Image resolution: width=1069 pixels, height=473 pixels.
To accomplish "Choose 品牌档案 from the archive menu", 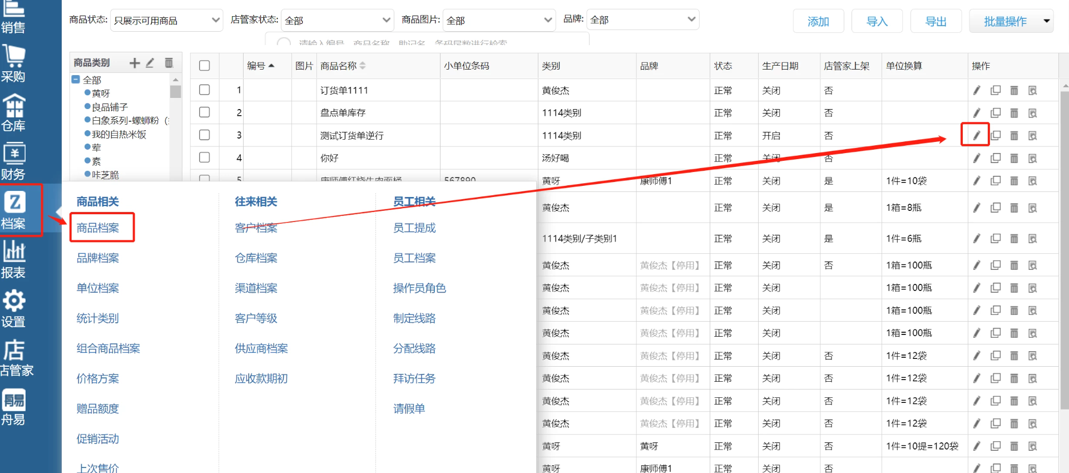I will [x=98, y=258].
